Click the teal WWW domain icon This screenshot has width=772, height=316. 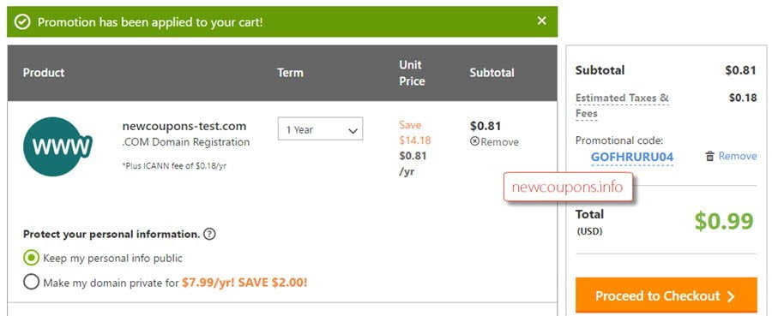(x=57, y=146)
